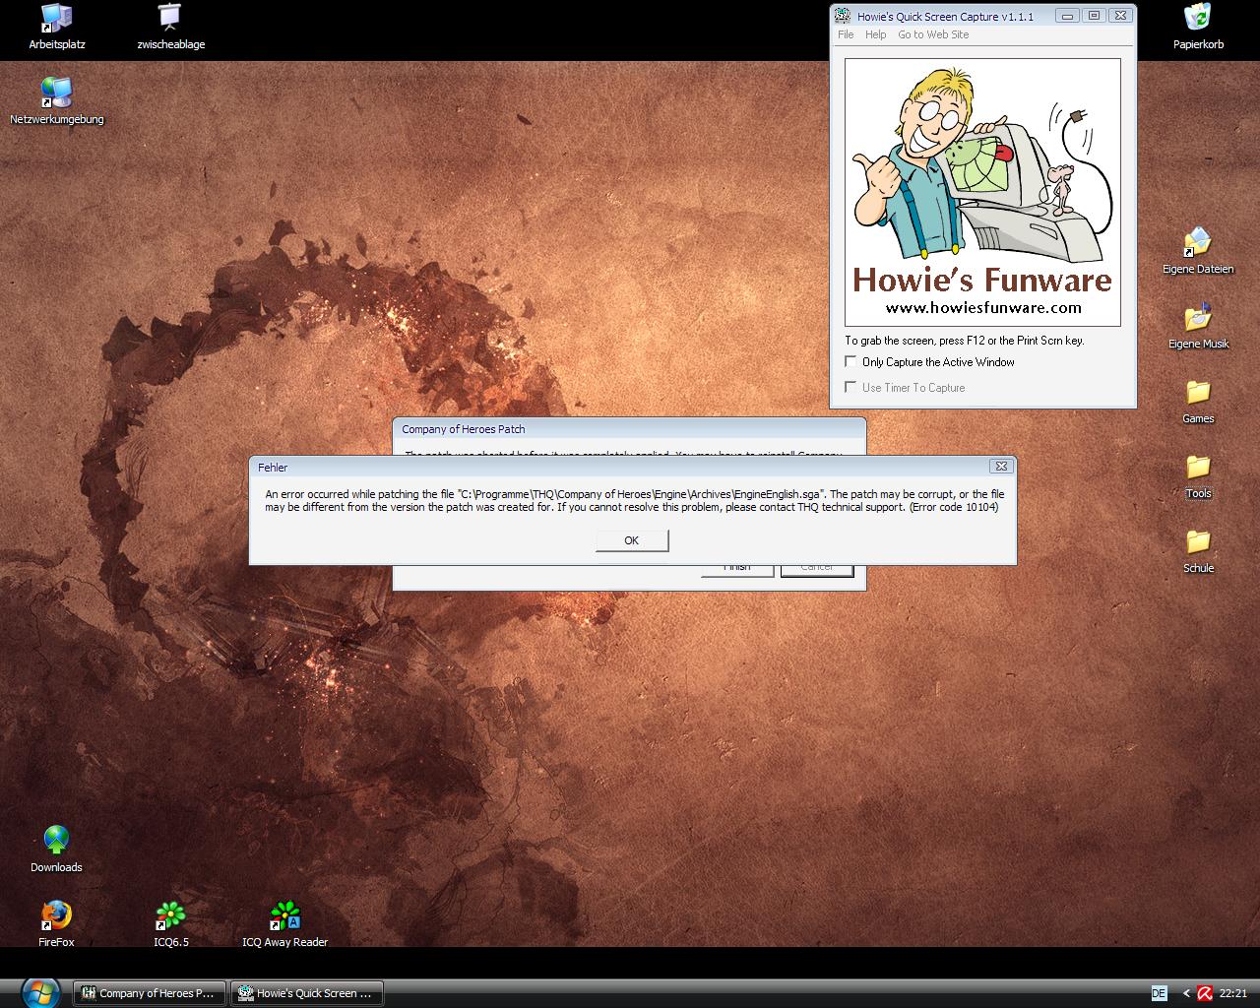This screenshot has height=1008, width=1260.
Task: Click the Company of Heroes Patch title bar
Action: (629, 429)
